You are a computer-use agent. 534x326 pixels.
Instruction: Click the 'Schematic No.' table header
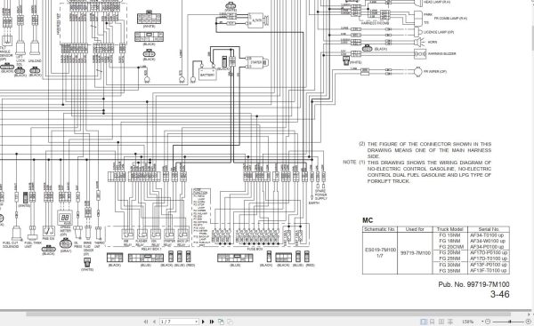(x=380, y=229)
